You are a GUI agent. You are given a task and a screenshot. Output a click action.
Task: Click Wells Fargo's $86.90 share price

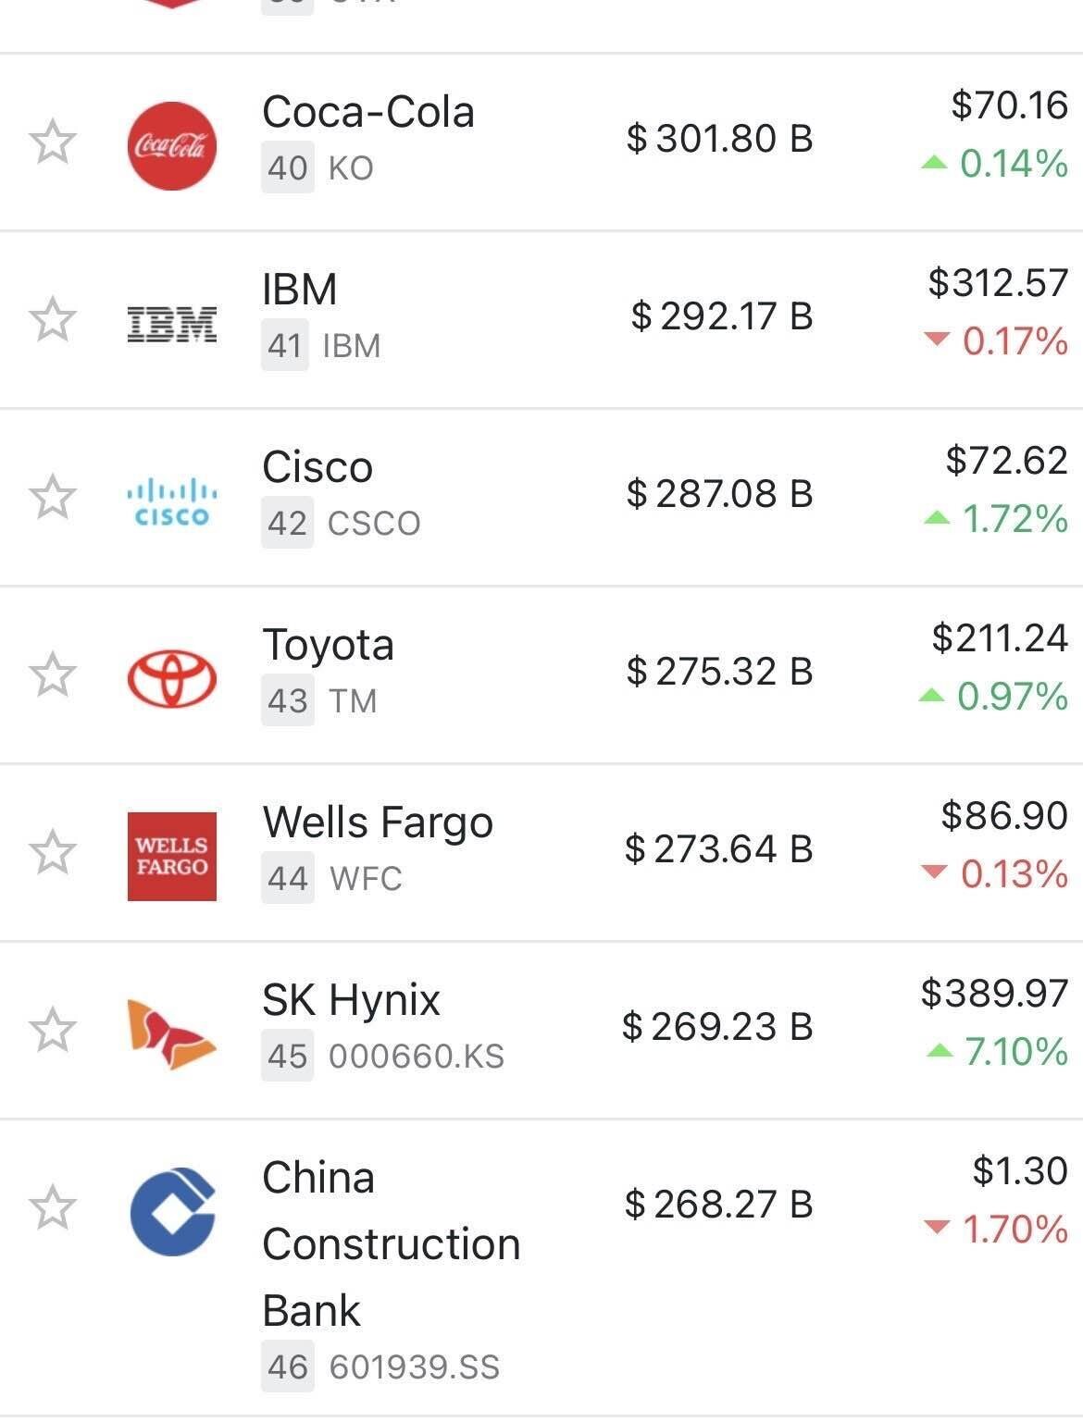(1003, 816)
